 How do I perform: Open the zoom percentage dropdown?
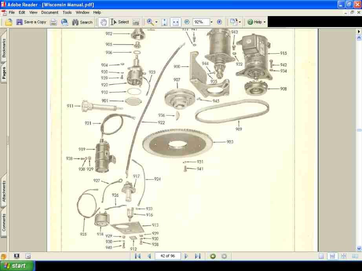[x=210, y=22]
